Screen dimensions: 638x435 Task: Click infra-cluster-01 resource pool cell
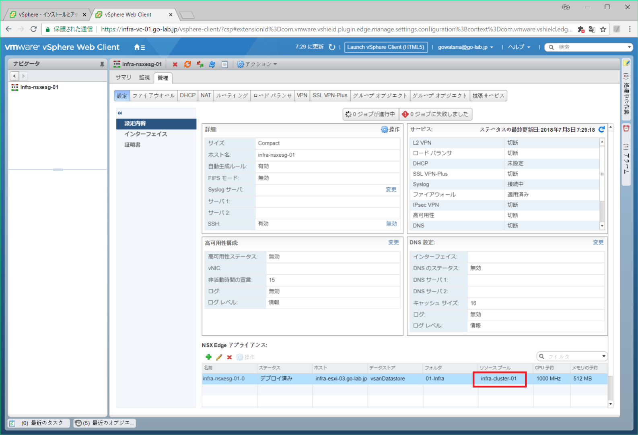[499, 379]
